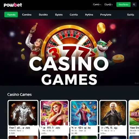The width and height of the screenshot is (139, 139).
Task: Click the Casino Games hero banner
Action: coord(69,52)
